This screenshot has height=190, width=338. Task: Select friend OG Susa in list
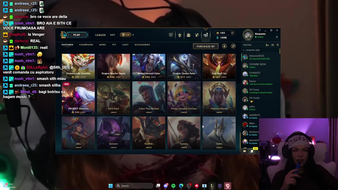260,91
